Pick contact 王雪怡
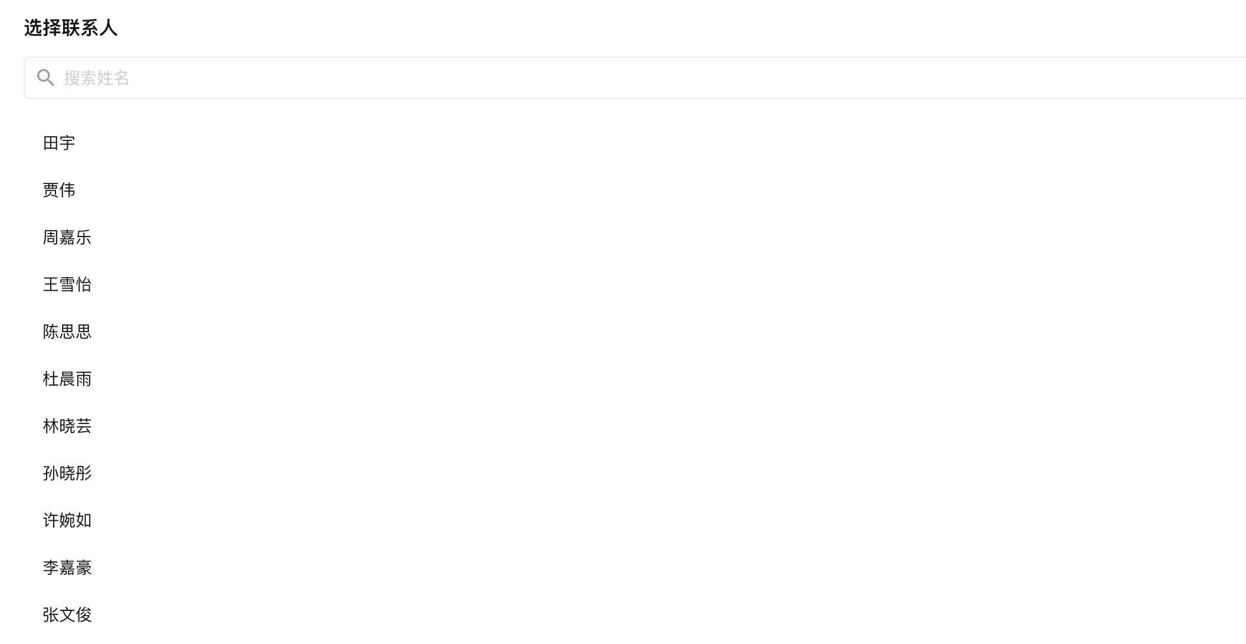This screenshot has height=644, width=1246. click(635, 284)
